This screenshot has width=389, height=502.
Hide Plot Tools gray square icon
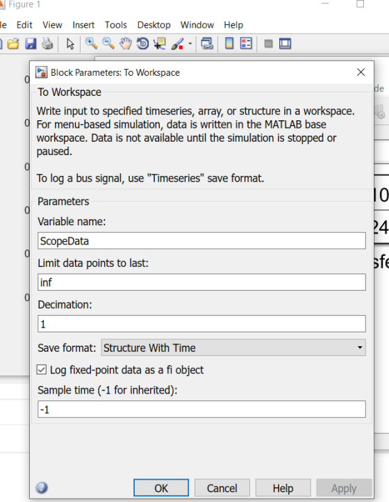click(x=268, y=44)
